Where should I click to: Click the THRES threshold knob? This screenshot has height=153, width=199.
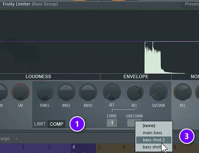(x=45, y=92)
